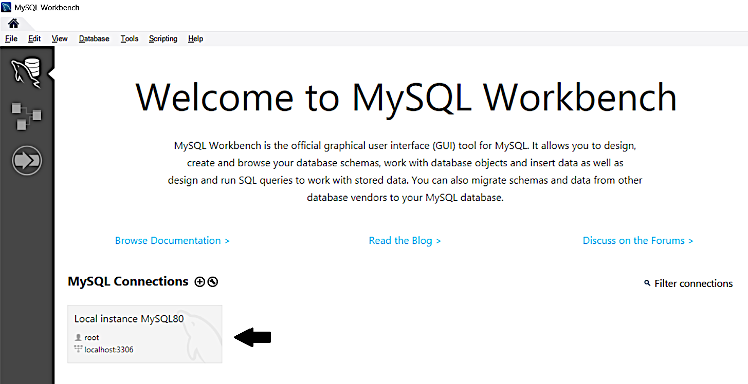Viewport: 748px width, 384px height.
Task: Open the Scripting menu
Action: (163, 39)
